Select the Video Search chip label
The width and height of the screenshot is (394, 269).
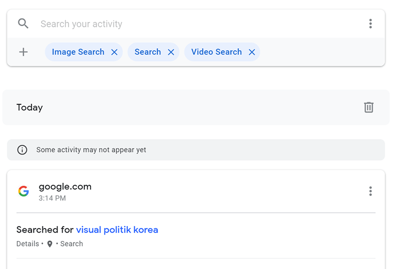pos(216,52)
